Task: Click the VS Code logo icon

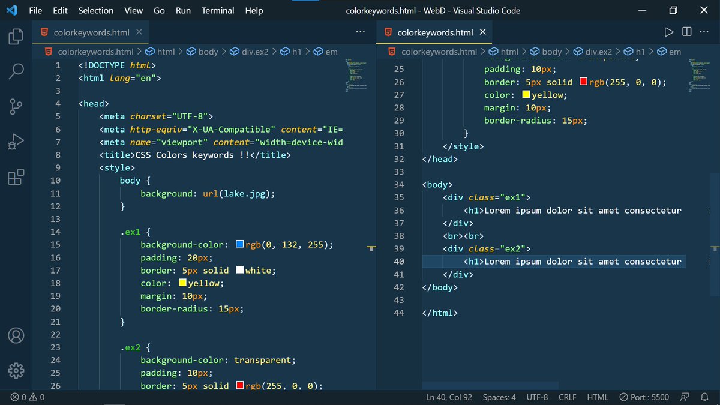Action: click(11, 10)
